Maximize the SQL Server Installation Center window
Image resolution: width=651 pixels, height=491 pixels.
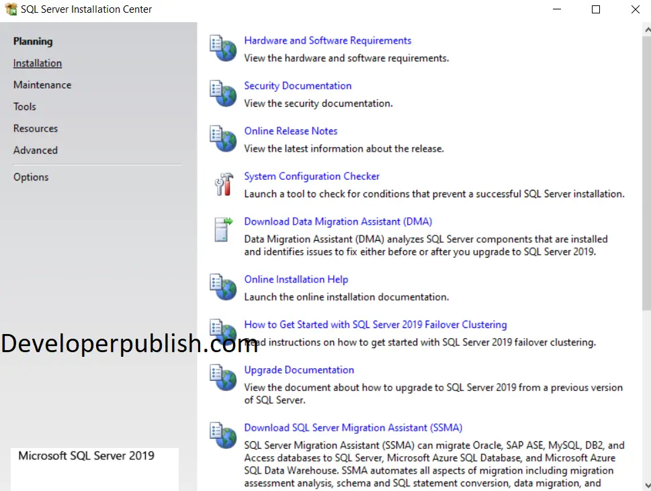596,9
